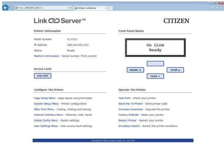Click the On Line Ready status display

[x=155, y=48]
